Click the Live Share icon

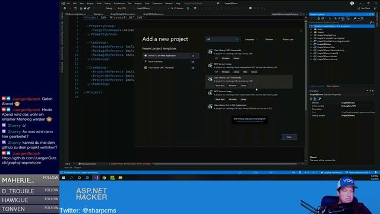coord(359,8)
